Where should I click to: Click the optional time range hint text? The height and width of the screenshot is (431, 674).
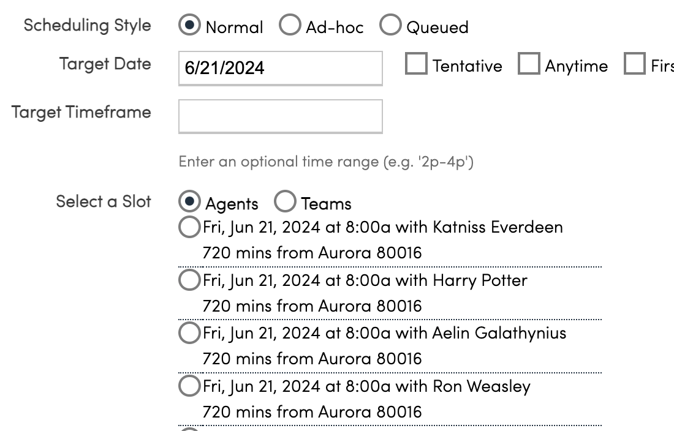coord(325,162)
